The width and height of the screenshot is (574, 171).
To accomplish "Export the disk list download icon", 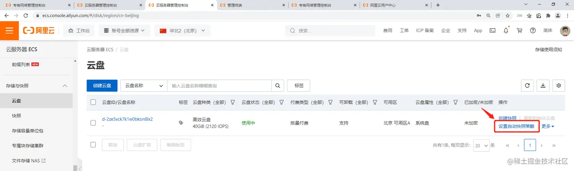I will [x=543, y=85].
